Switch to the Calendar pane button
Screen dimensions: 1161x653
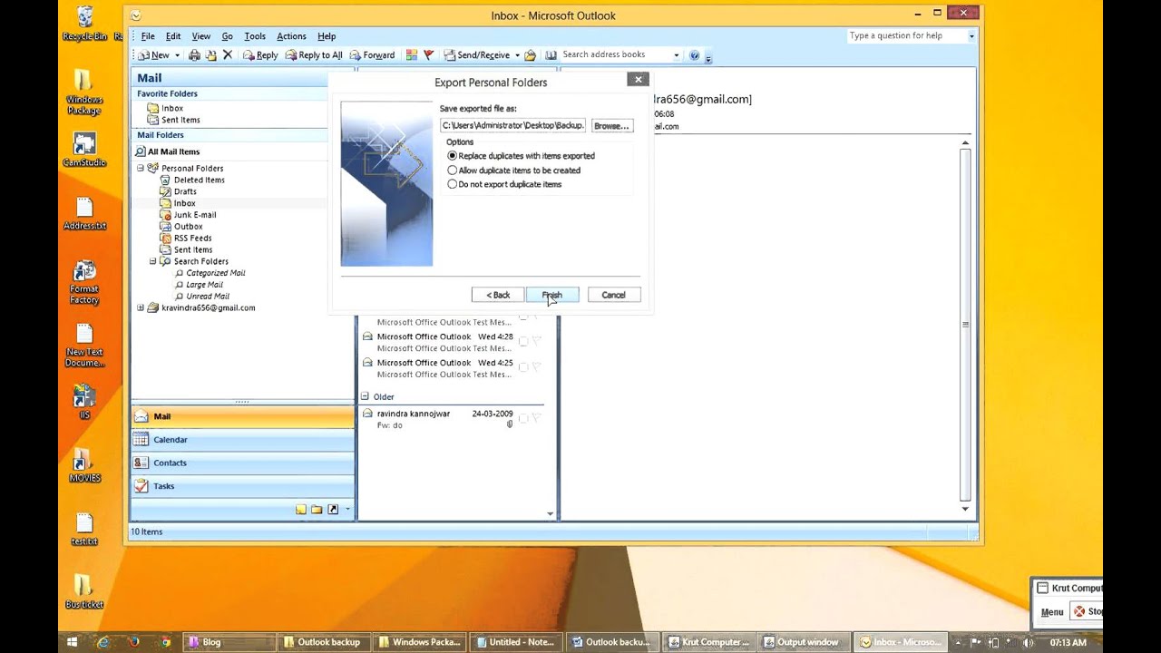(243, 440)
